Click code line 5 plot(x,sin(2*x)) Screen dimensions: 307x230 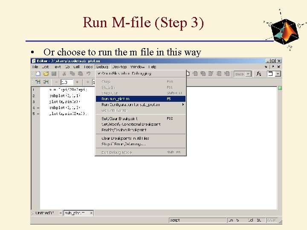[68, 114]
